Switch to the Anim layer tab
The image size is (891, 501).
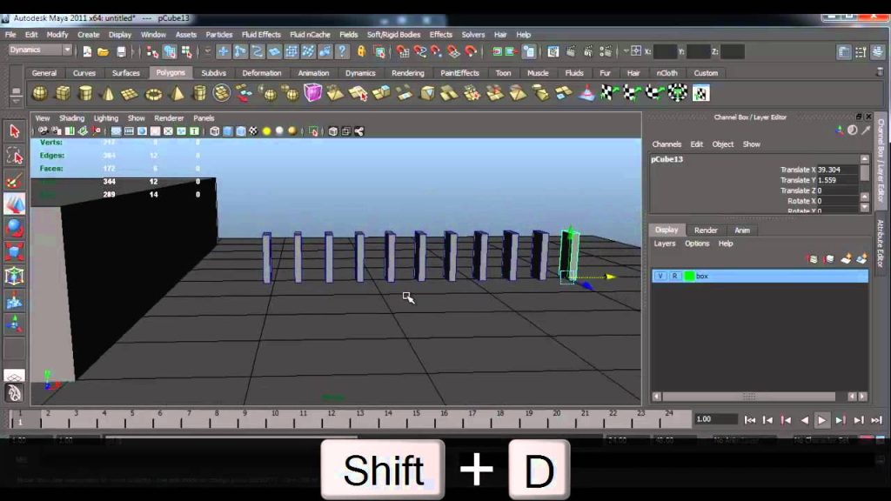click(742, 230)
